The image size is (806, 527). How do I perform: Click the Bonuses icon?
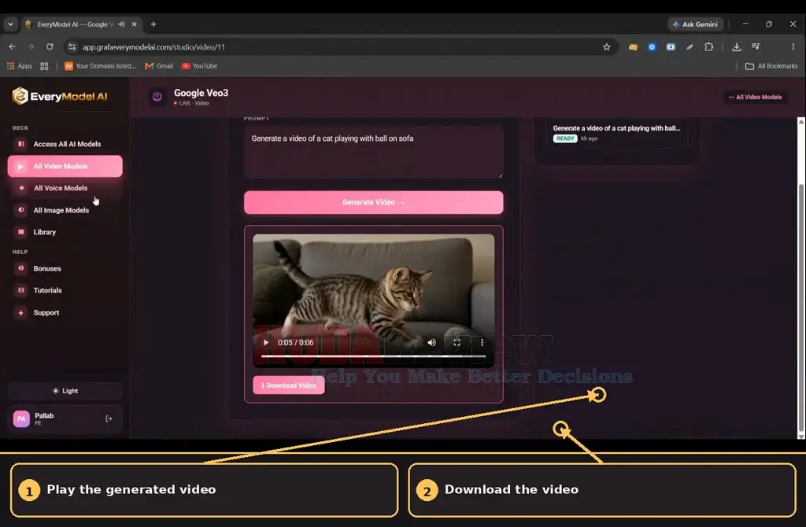coord(21,268)
